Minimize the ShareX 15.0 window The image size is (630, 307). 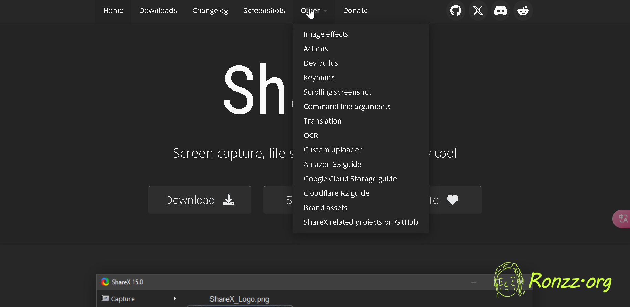click(x=474, y=282)
